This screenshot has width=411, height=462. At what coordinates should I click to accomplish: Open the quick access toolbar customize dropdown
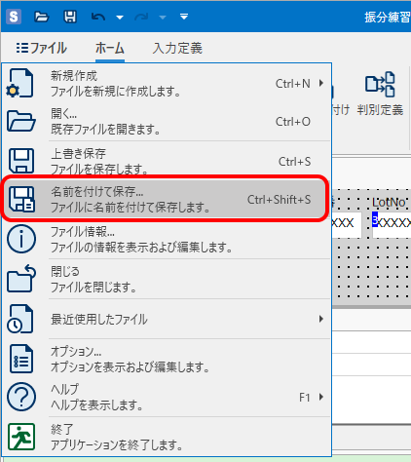coord(184,17)
